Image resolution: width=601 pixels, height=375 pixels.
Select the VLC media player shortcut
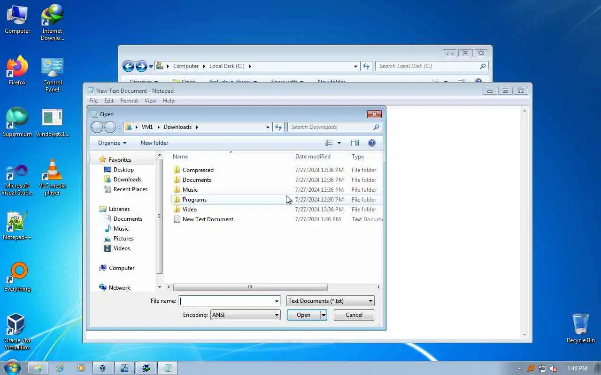tap(52, 177)
